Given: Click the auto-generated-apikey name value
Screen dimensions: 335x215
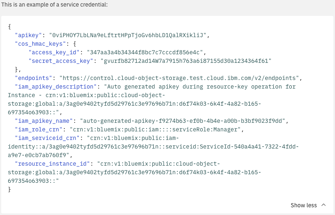Looking at the screenshot, I should (184, 121).
